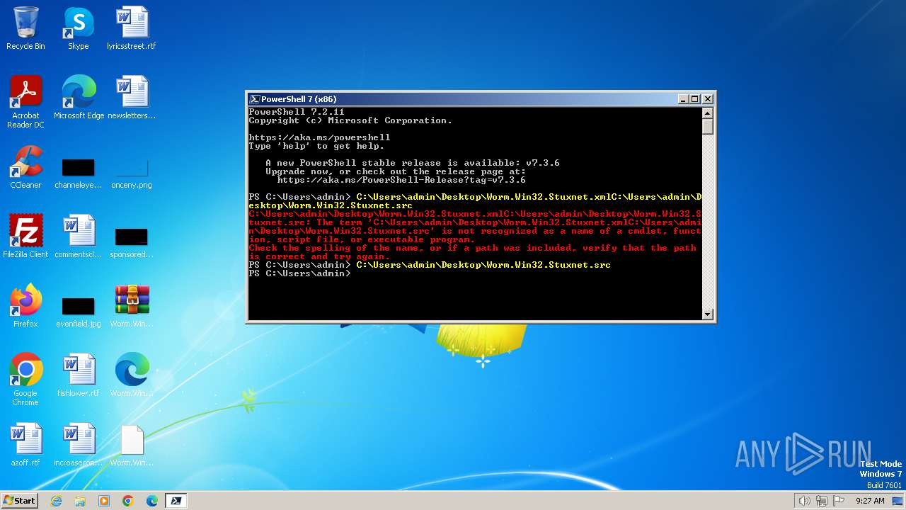
Task: Open FileZilla Client shortcut
Action: point(25,237)
